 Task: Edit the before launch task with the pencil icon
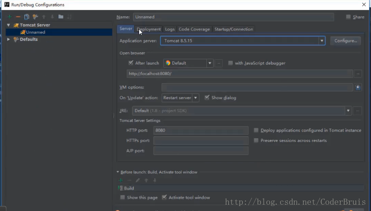(x=137, y=180)
